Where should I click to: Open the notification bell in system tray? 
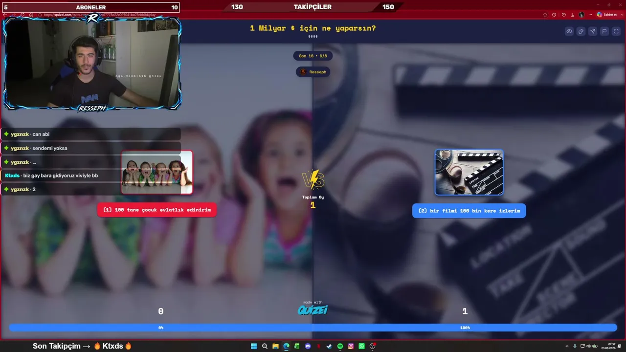click(x=620, y=346)
